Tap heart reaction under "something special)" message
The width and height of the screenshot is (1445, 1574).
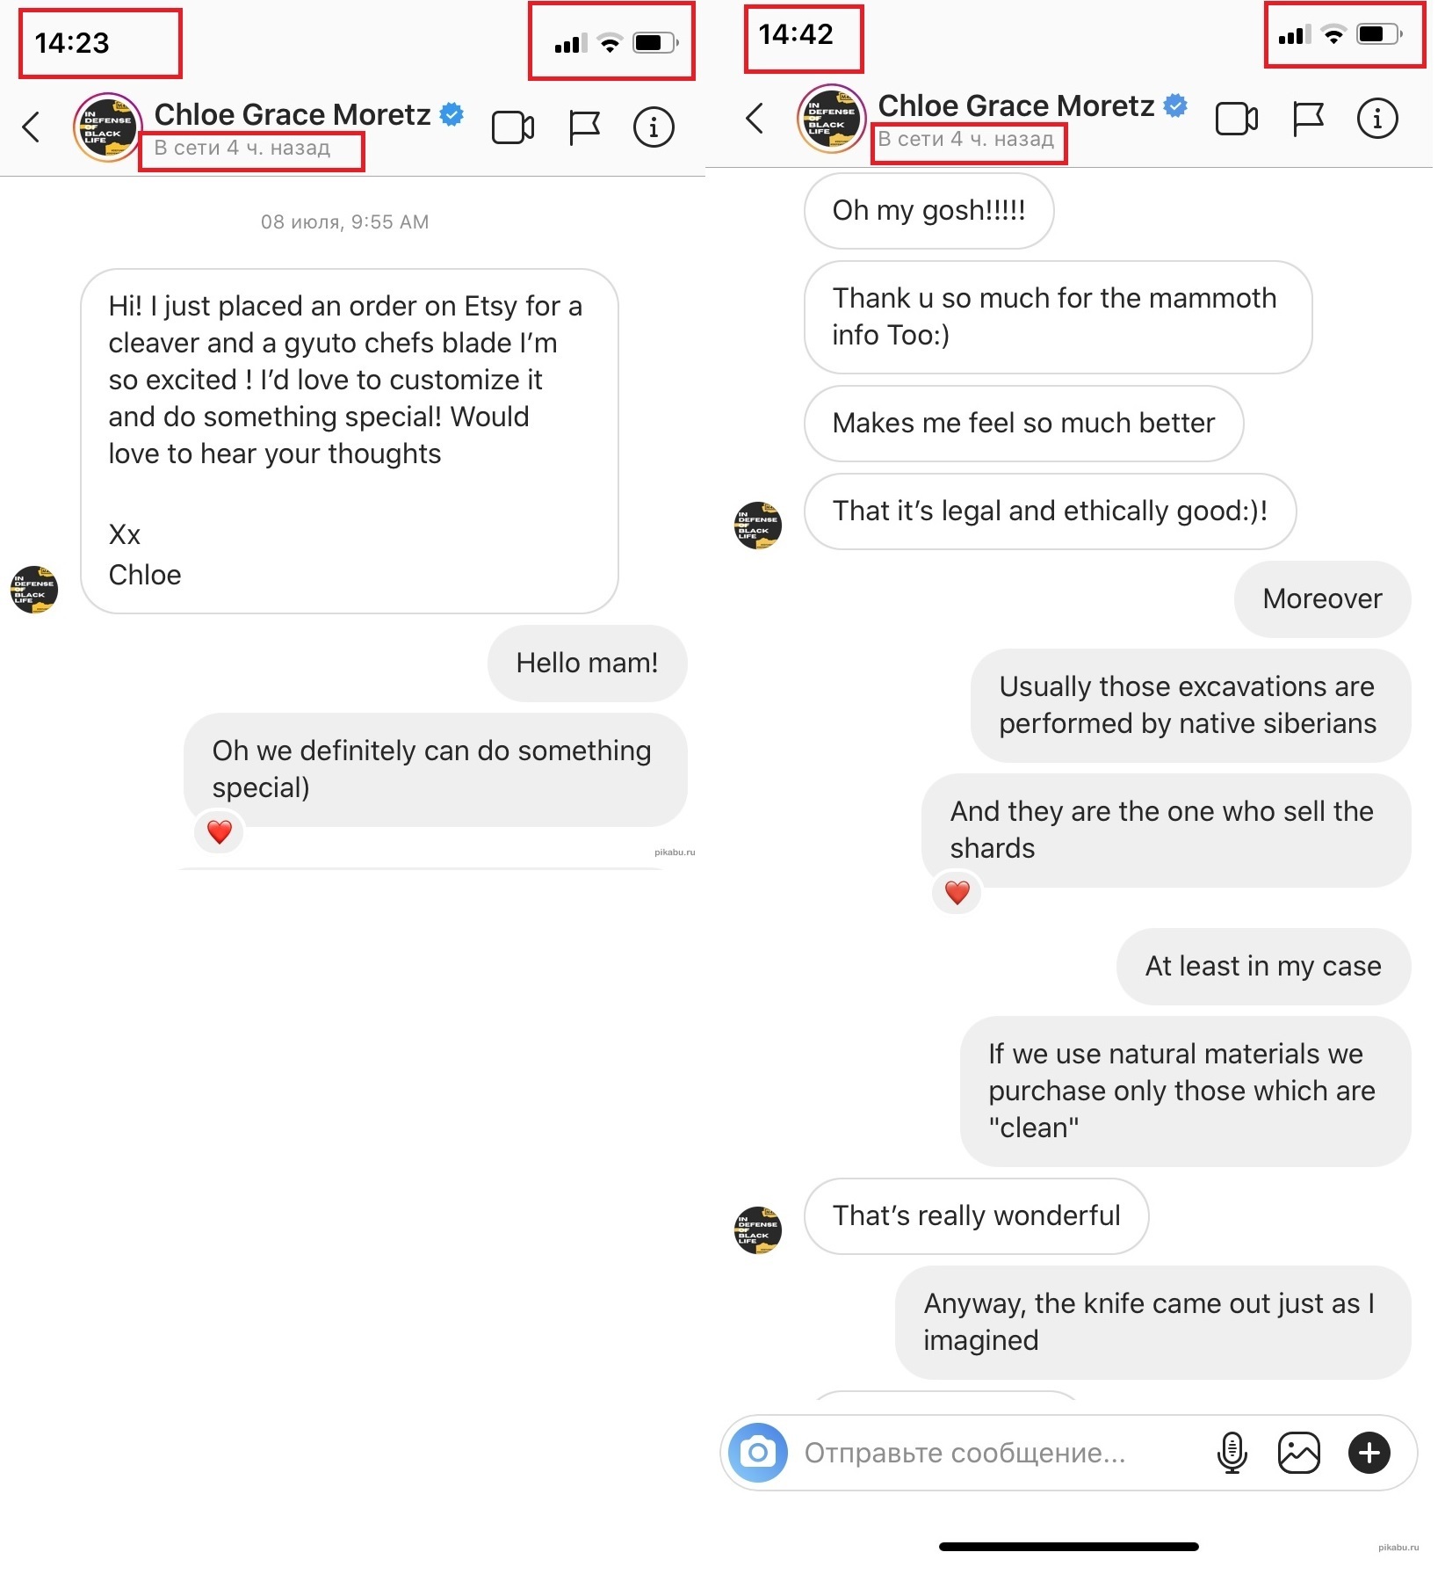pyautogui.click(x=219, y=831)
